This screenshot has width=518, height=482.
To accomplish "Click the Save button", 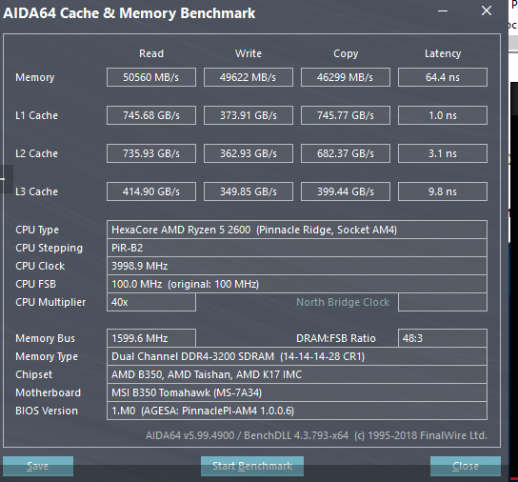I will pos(38,466).
